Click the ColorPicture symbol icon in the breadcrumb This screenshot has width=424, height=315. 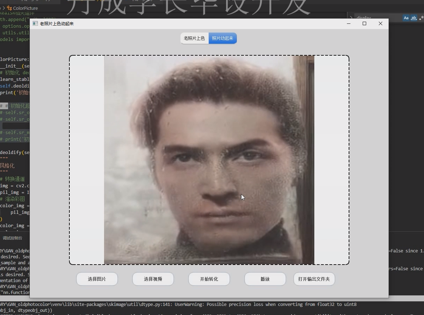(x=9, y=8)
